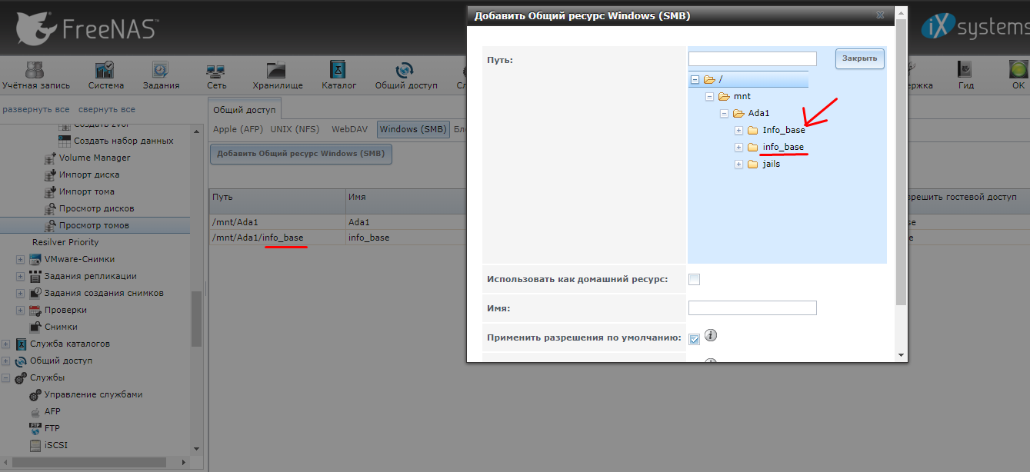This screenshot has height=472, width=1030.
Task: Open the Каталог toolbar icon
Action: pos(338,69)
